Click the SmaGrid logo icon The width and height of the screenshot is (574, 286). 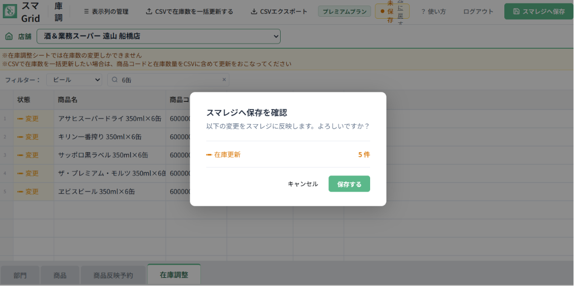tap(10, 11)
